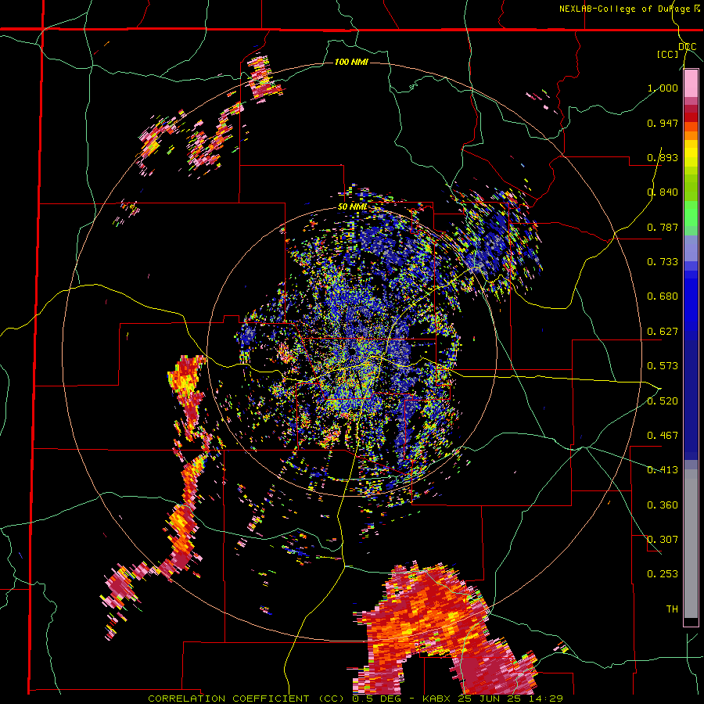
Task: Click the "CORRELATION COEFFICIENT (CC)" caption text
Action: [x=246, y=699]
